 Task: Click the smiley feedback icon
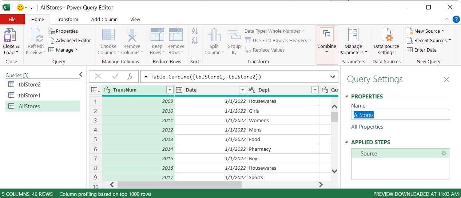pyautogui.click(x=20, y=7)
